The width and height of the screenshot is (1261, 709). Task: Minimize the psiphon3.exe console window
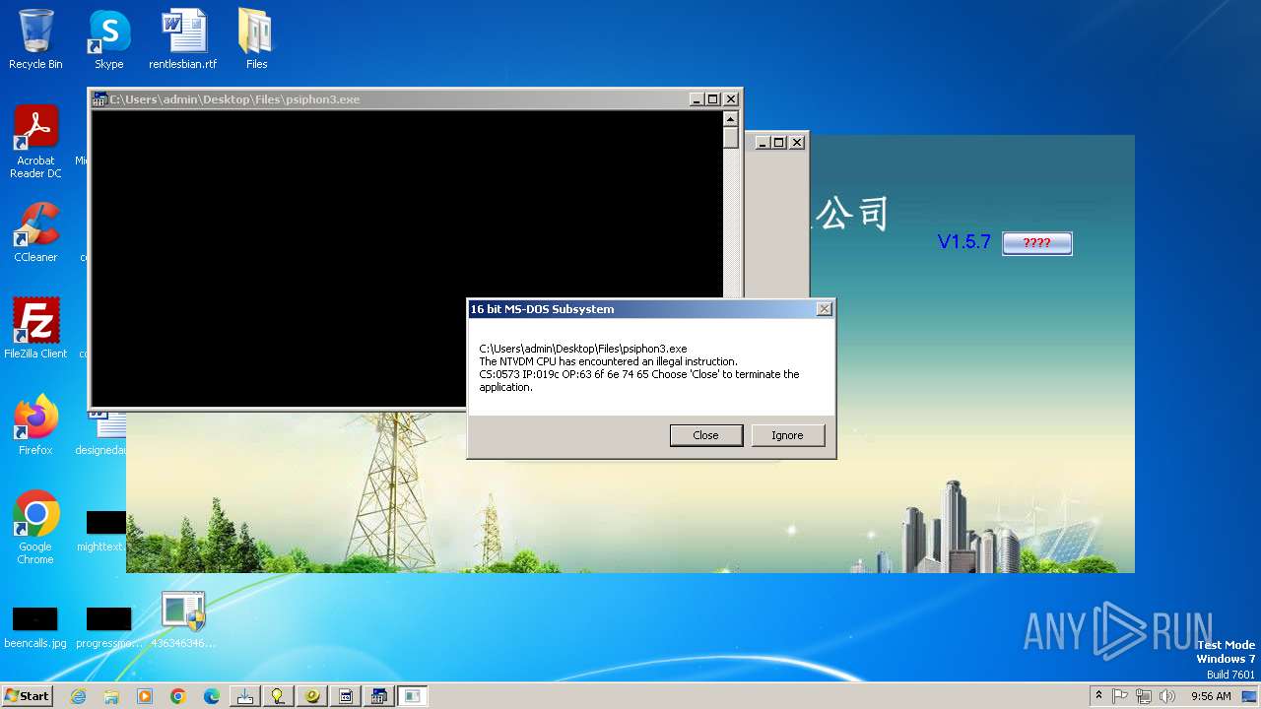click(696, 99)
